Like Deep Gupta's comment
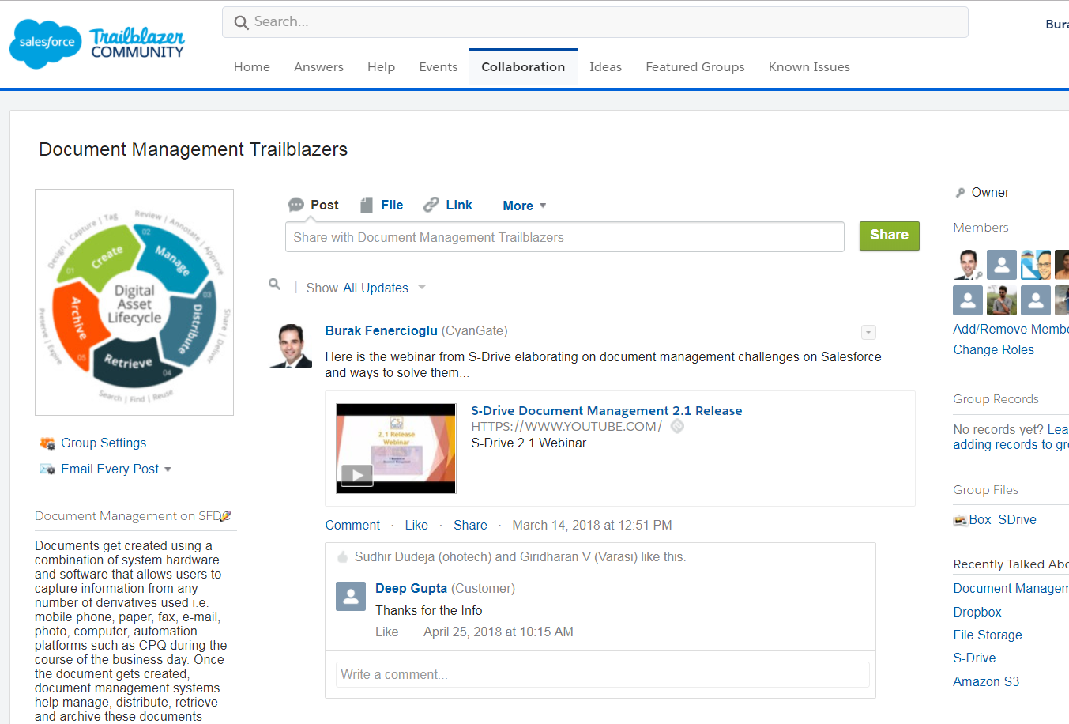The image size is (1069, 724). (387, 632)
